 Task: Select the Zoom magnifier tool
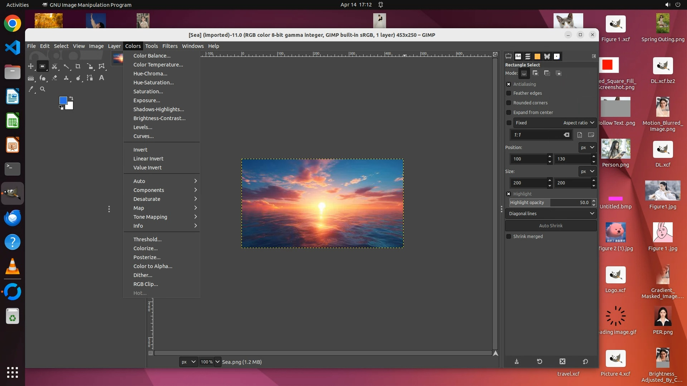43,89
